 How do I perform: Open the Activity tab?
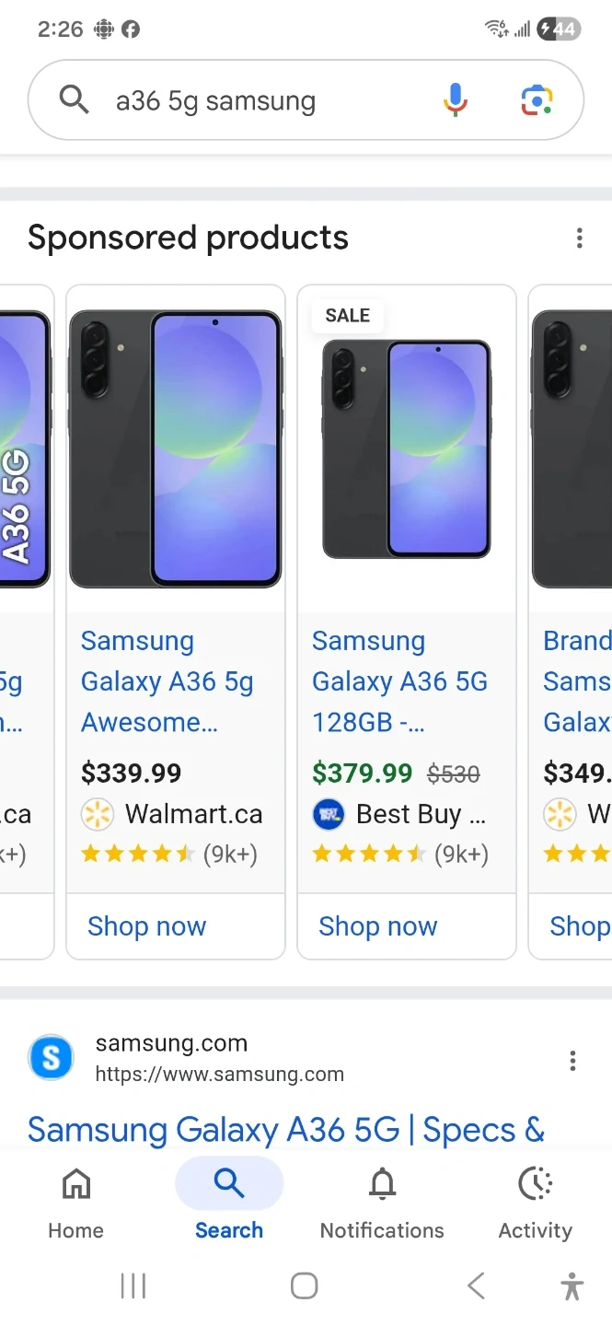535,1201
